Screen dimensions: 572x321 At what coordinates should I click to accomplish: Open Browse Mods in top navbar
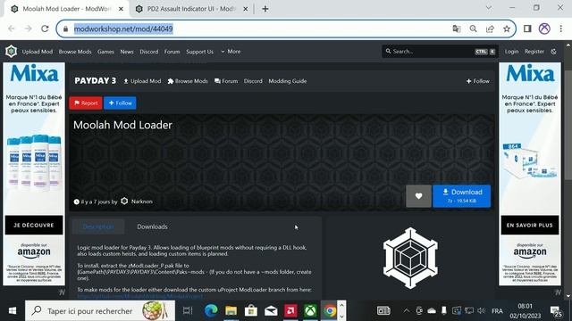click(75, 52)
